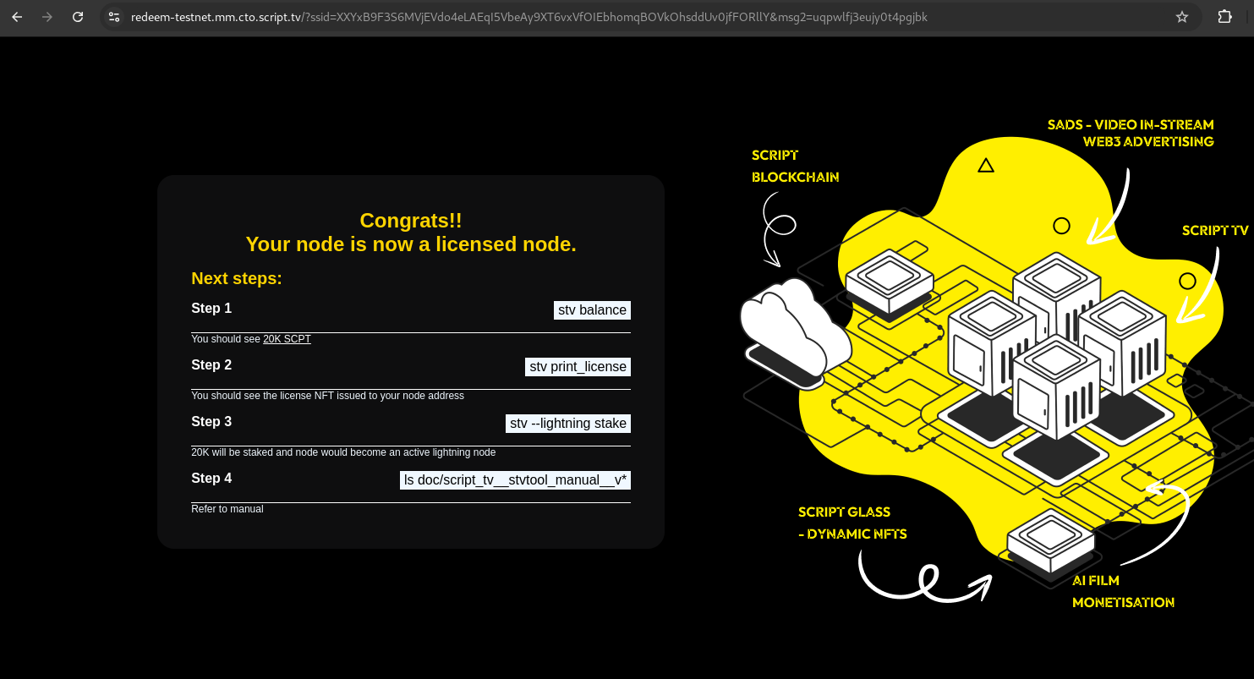Click the forward navigation arrow
This screenshot has width=1254, height=679.
(x=47, y=17)
